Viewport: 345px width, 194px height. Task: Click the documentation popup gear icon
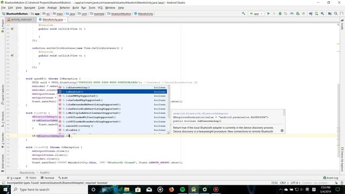point(282,130)
